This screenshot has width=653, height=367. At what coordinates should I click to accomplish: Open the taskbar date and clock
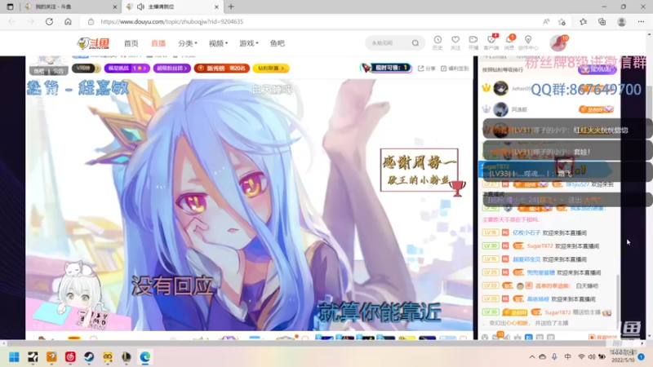tap(623, 356)
